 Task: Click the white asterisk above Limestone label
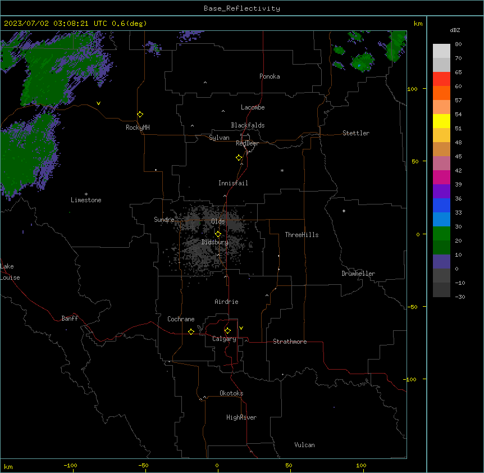click(86, 194)
